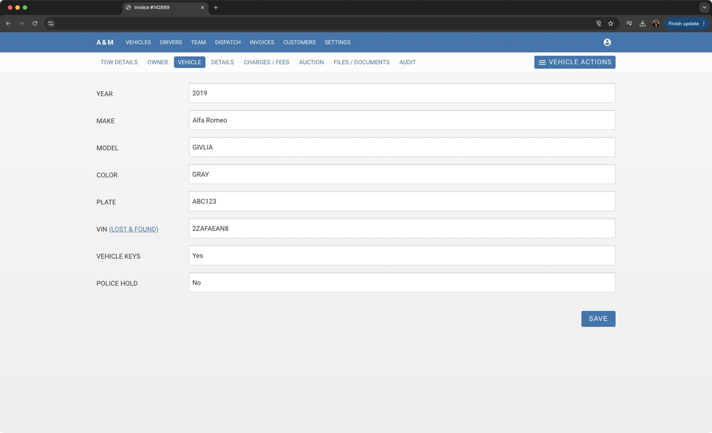The width and height of the screenshot is (712, 433).
Task: Focus the Year field showing 2019
Action: (x=402, y=93)
